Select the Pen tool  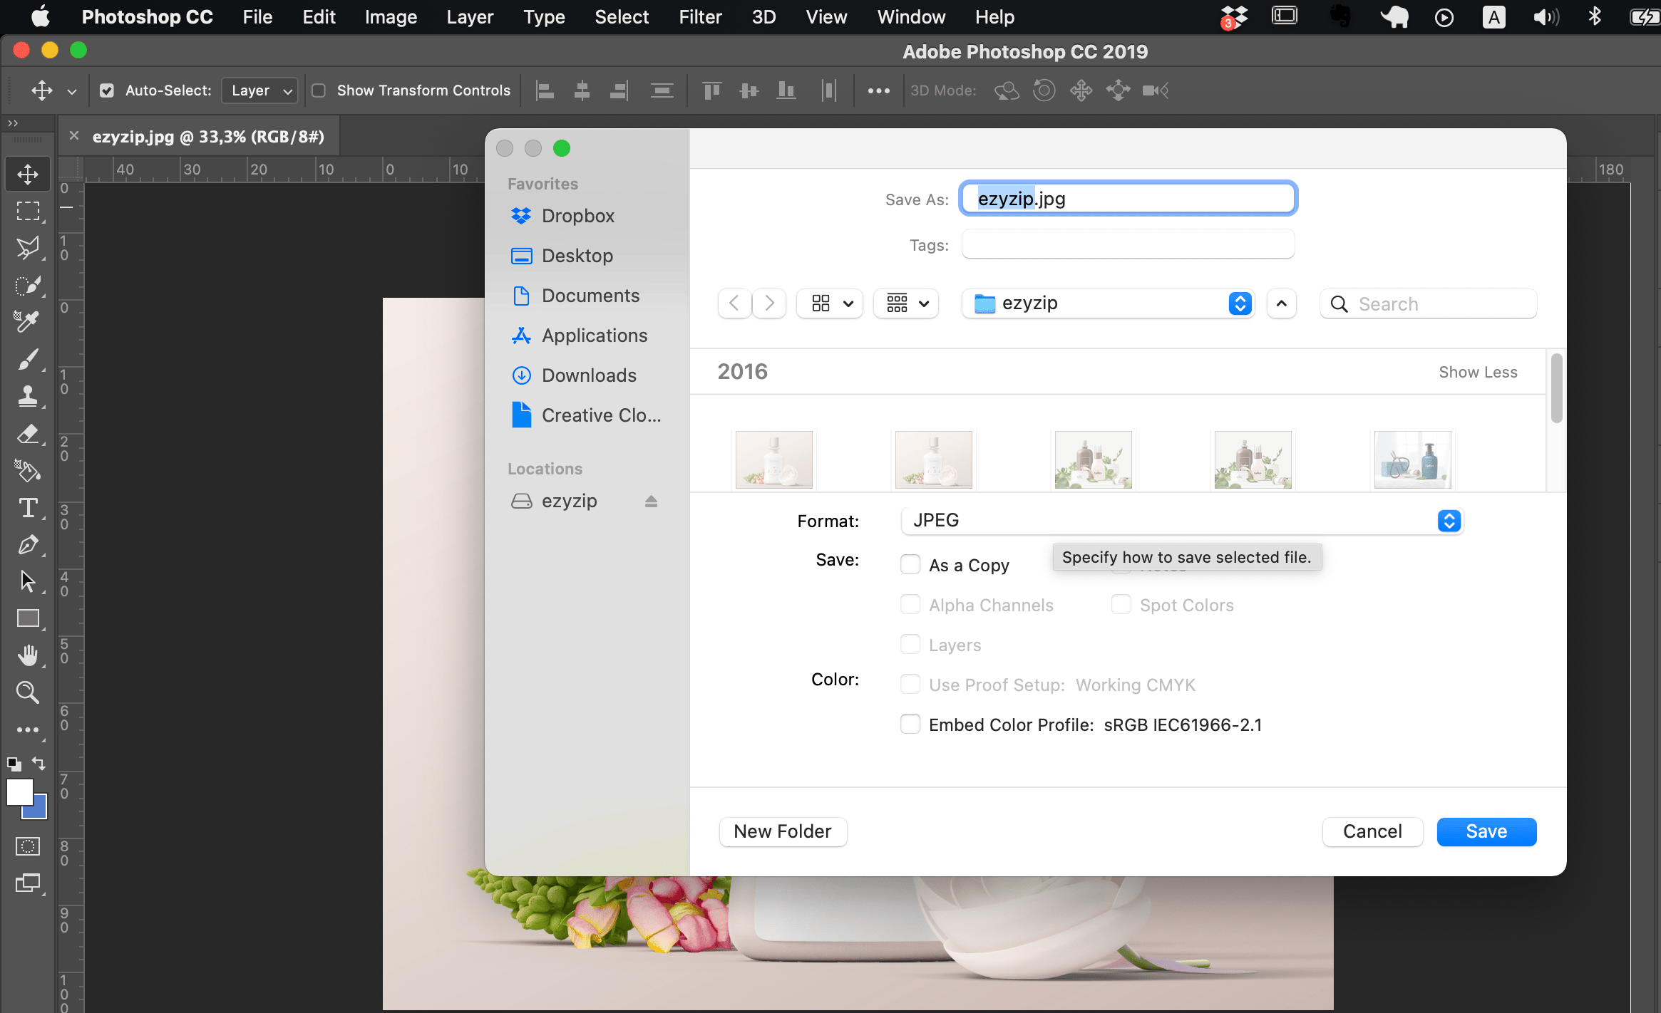point(29,545)
